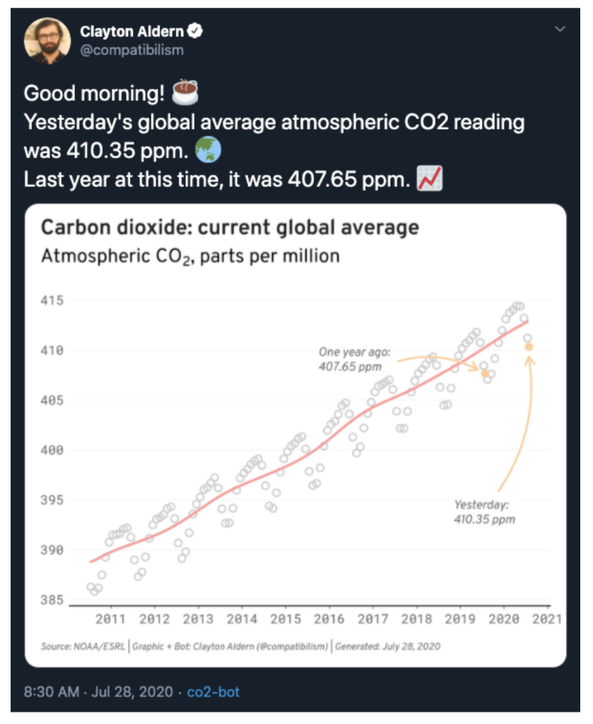Expand the chart annotation One year ago
This screenshot has width=593, height=724.
point(355,357)
